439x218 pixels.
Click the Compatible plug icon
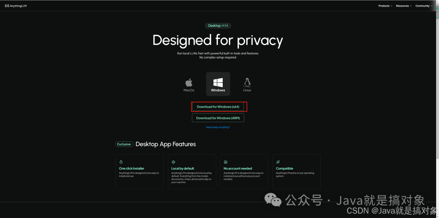point(278,162)
